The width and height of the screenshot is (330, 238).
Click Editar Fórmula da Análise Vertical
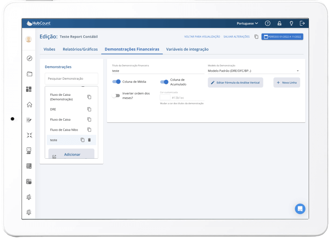[236, 82]
